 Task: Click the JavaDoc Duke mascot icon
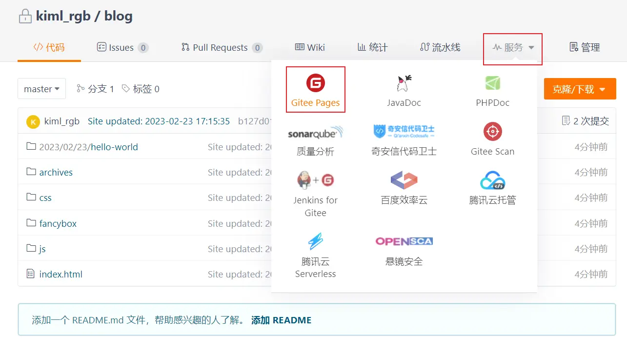[404, 83]
